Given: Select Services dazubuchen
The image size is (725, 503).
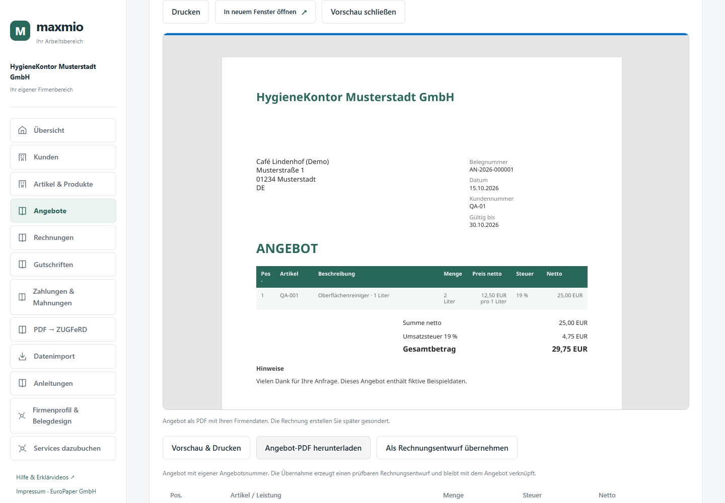Looking at the screenshot, I should (x=63, y=448).
